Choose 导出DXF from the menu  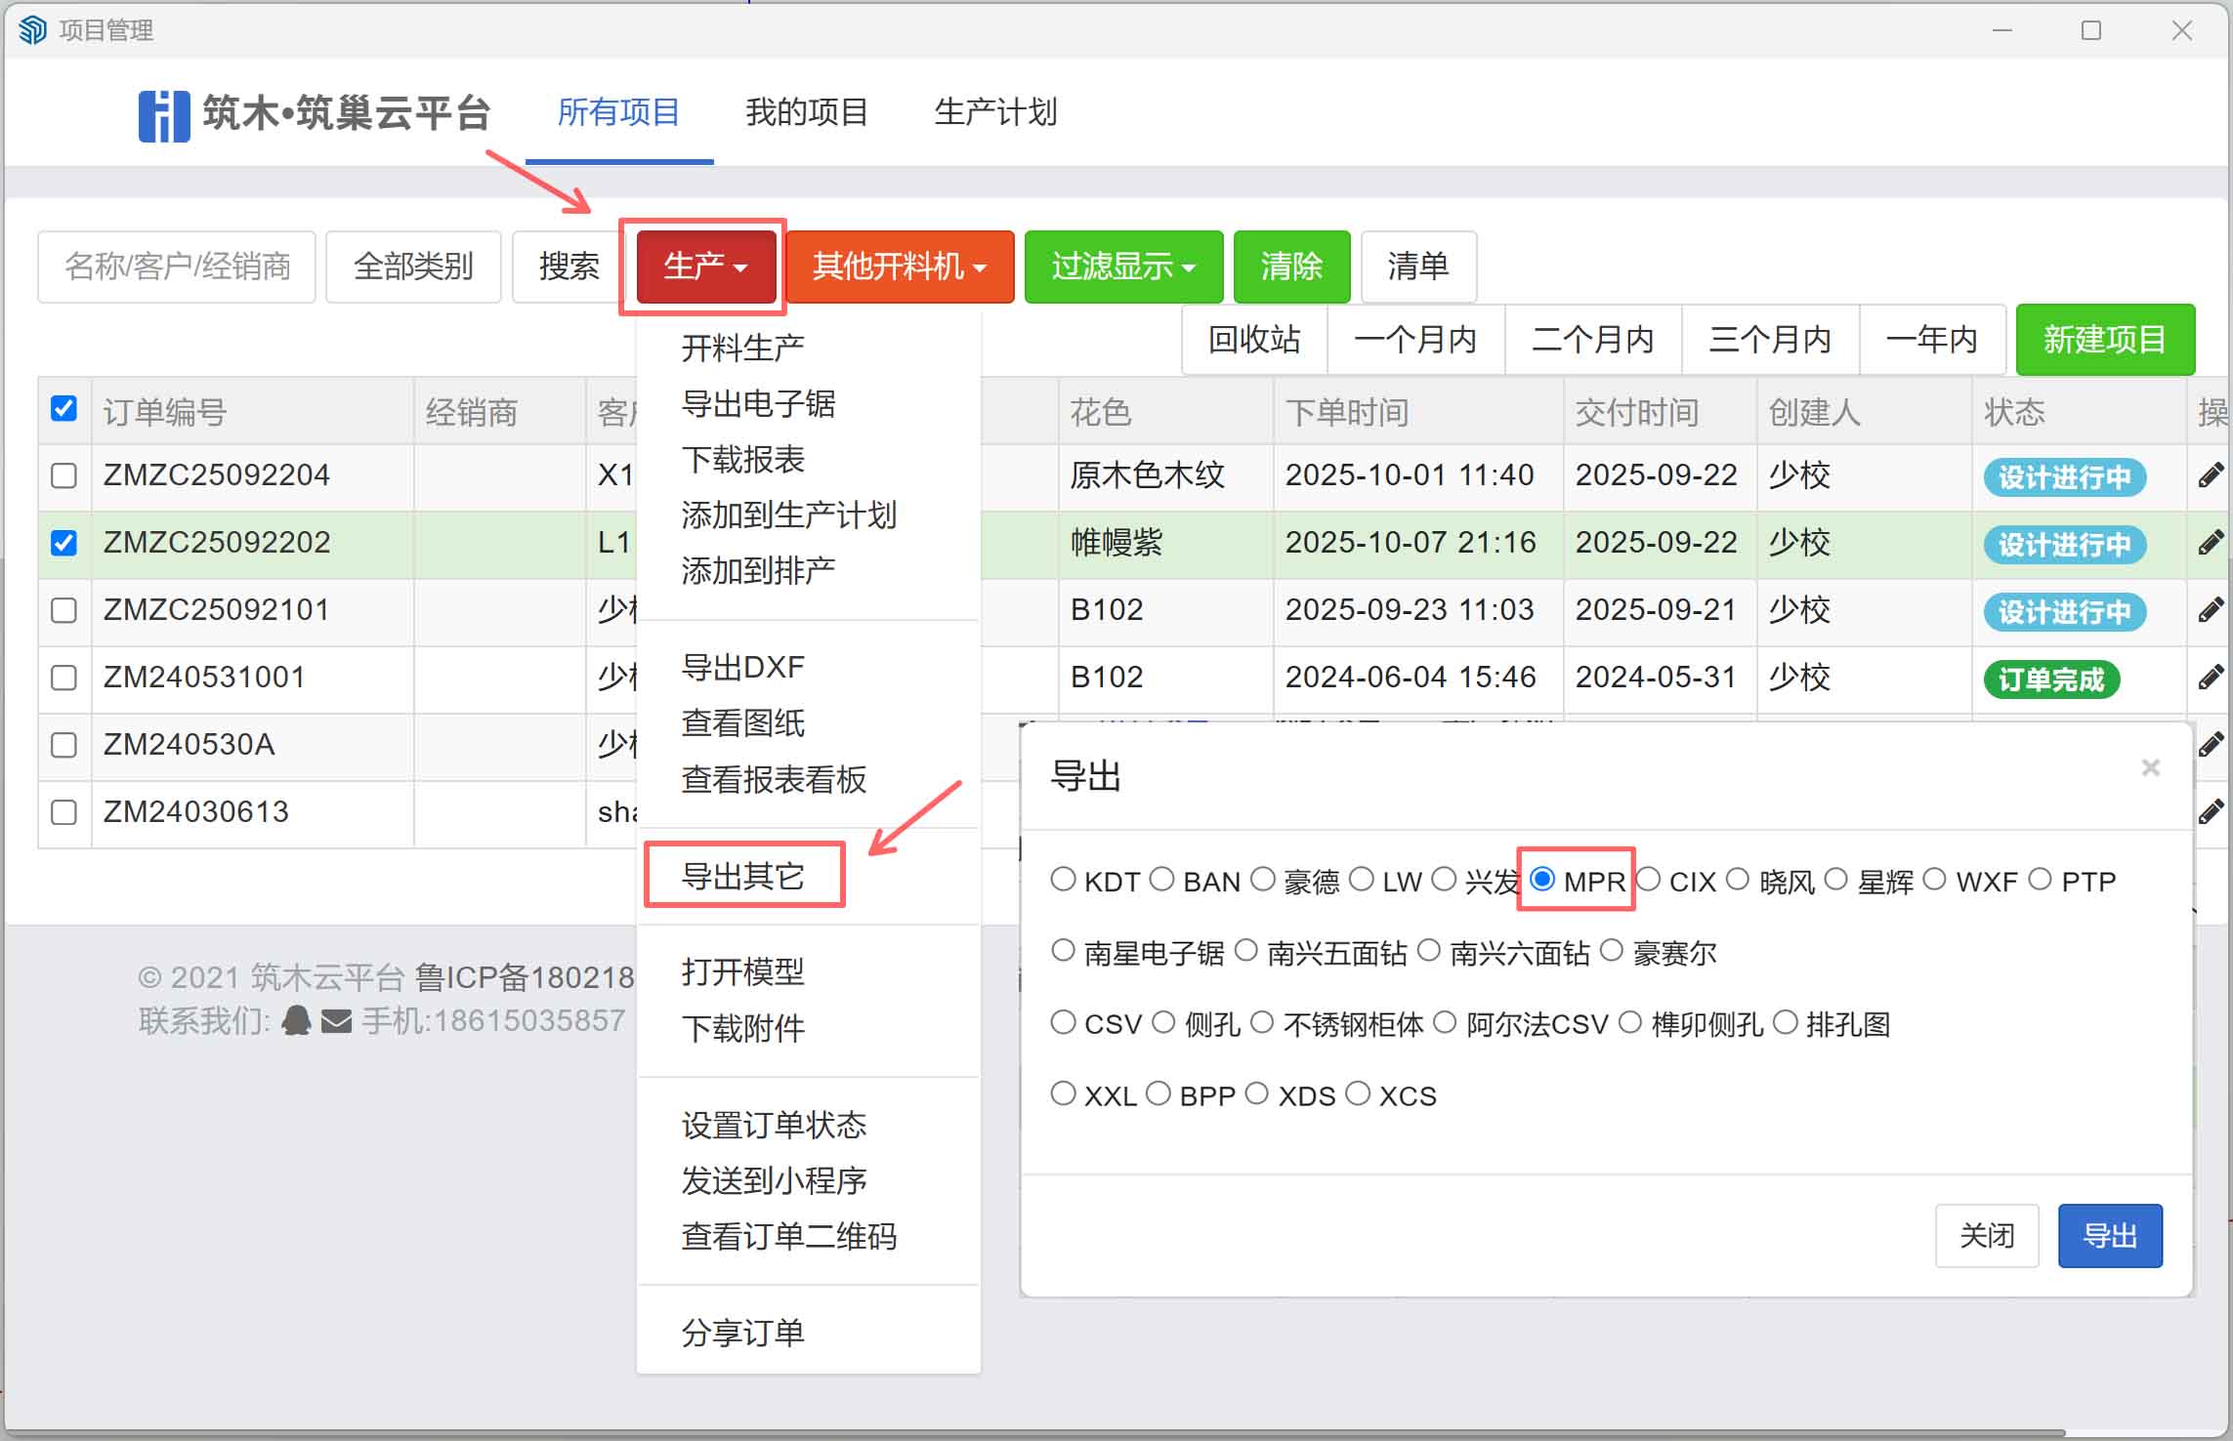coord(742,666)
